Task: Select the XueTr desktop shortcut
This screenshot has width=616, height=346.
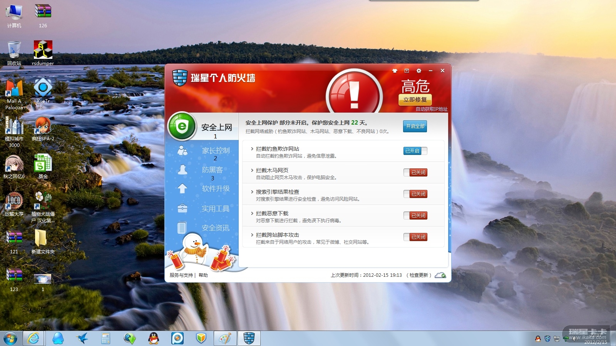Action: tap(43, 91)
